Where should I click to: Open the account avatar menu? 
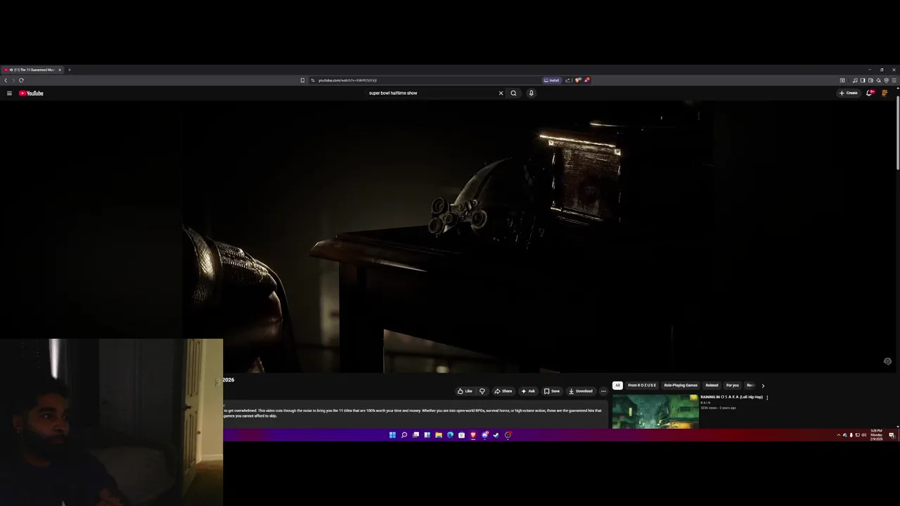[x=885, y=93]
